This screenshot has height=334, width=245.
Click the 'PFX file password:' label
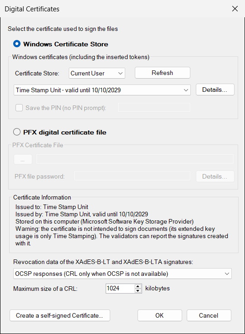pos(40,177)
